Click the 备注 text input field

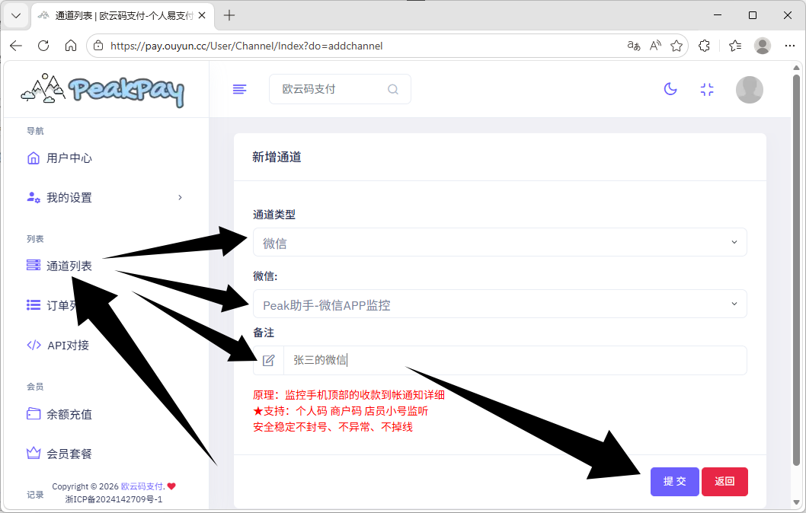tap(514, 361)
